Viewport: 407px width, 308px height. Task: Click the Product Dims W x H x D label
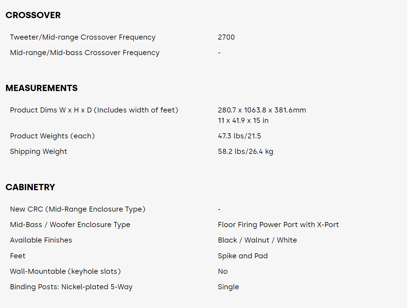pos(94,110)
